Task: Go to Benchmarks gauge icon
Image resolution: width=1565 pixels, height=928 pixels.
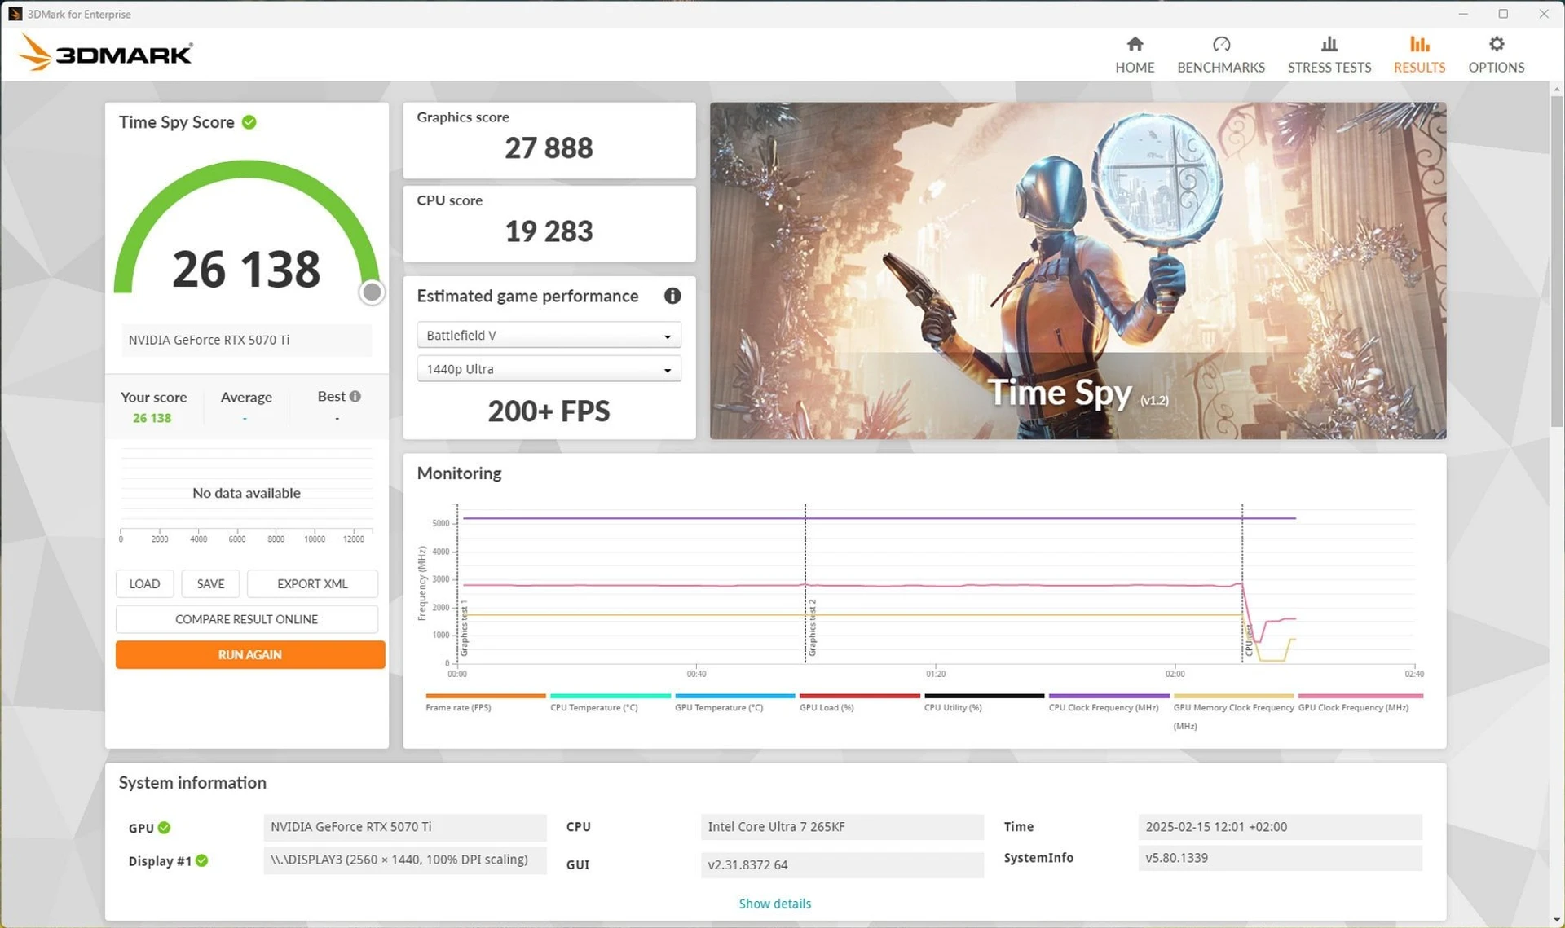Action: click(1221, 44)
